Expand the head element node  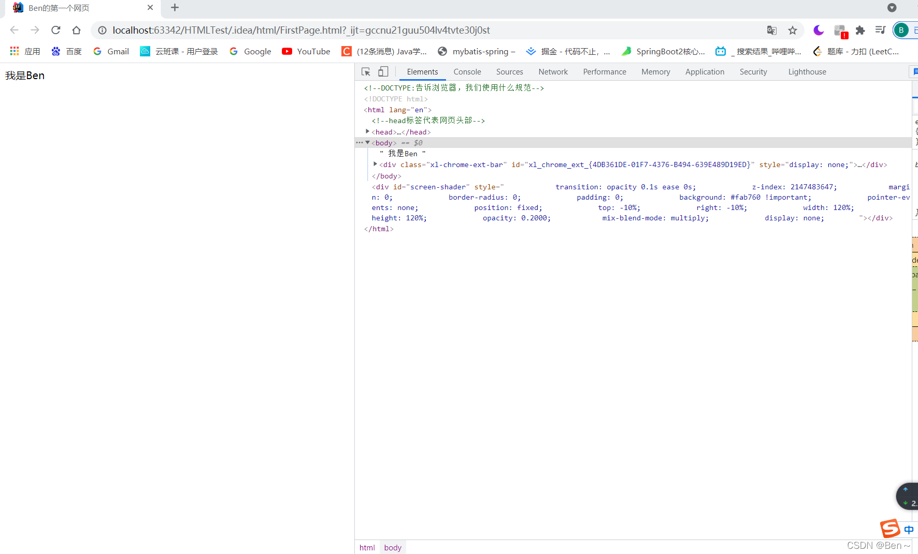point(367,131)
